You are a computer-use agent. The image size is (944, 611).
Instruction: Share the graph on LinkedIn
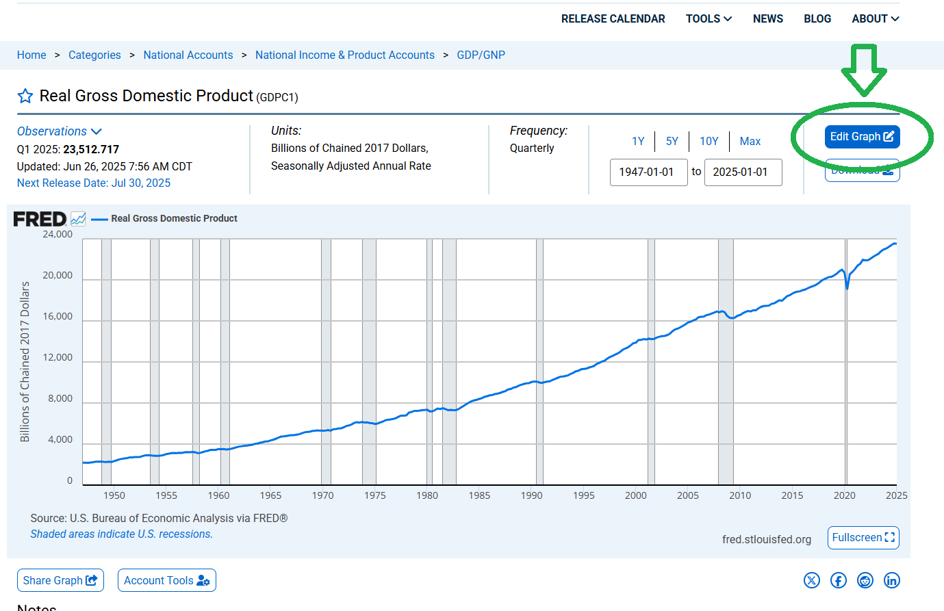coord(892,580)
